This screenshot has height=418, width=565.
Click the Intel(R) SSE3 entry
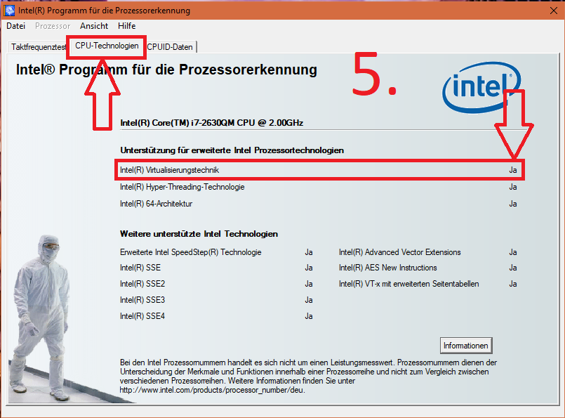(142, 300)
